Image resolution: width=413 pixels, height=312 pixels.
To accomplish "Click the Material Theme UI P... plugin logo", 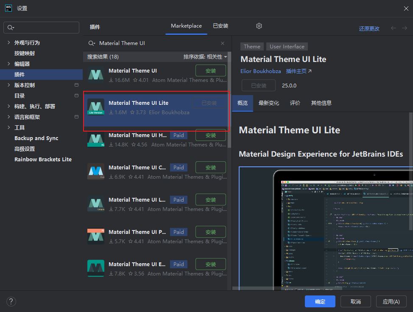I will pyautogui.click(x=96, y=236).
